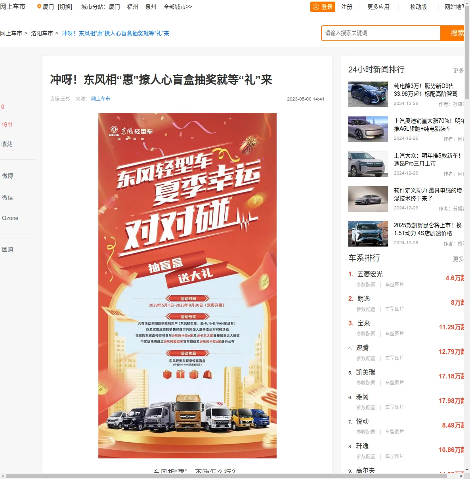This screenshot has width=470, height=479.
Task: Open 参数配置 for 轩逸
Action: (366, 456)
